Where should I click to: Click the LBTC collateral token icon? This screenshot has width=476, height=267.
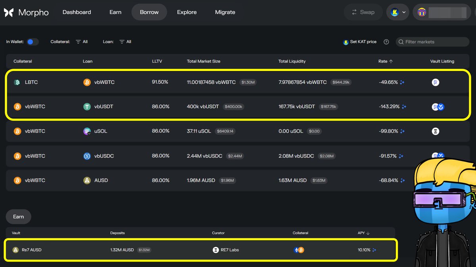click(x=17, y=82)
